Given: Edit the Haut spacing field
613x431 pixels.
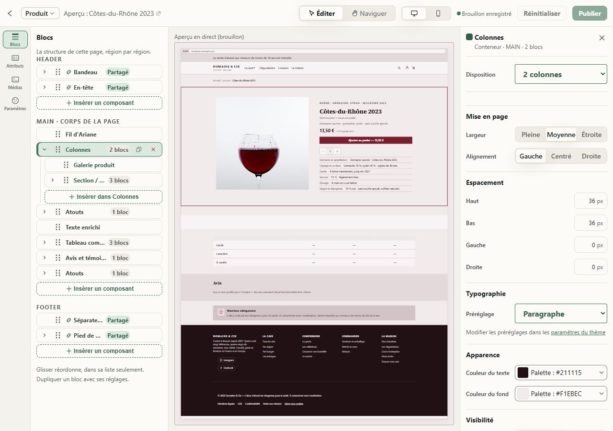Looking at the screenshot, I should [590, 201].
